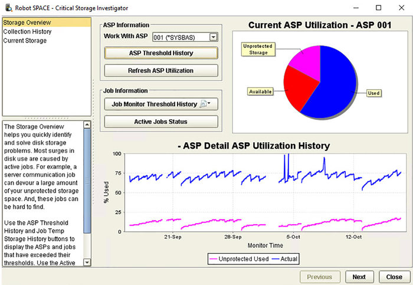Click the 28-Sep axis label
413x285 pixels.
click(233, 237)
